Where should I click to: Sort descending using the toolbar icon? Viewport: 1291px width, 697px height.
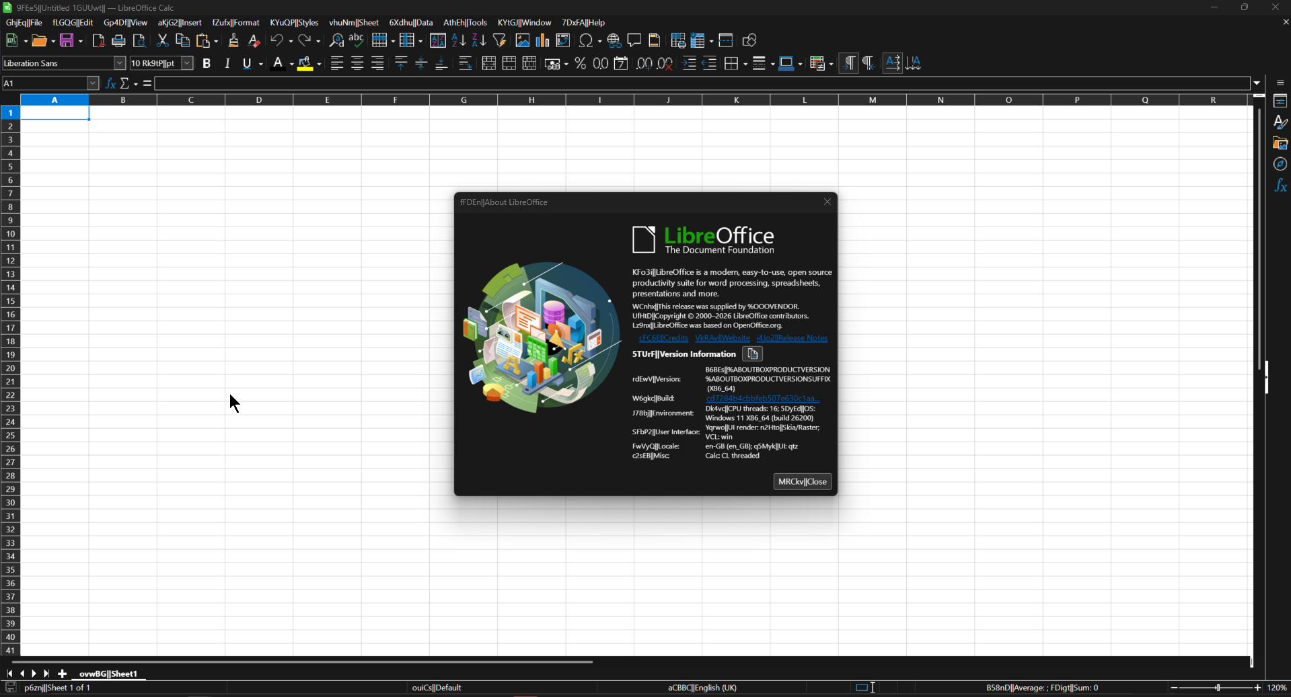tap(479, 41)
